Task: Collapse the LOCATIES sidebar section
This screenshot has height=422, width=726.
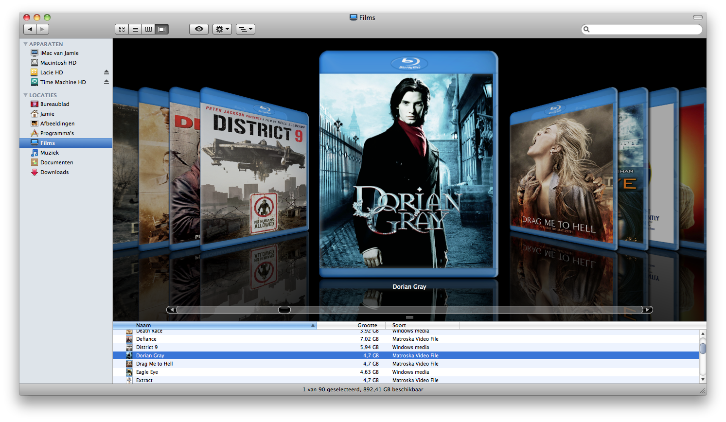Action: 26,95
